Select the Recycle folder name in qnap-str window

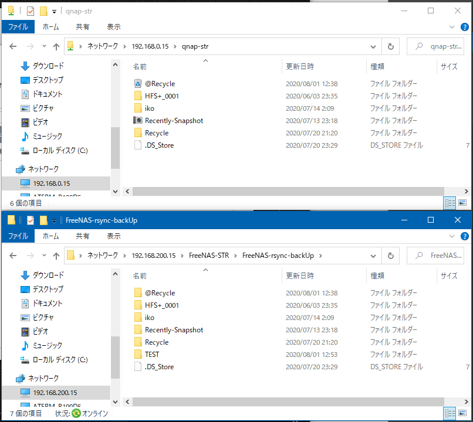click(x=157, y=133)
